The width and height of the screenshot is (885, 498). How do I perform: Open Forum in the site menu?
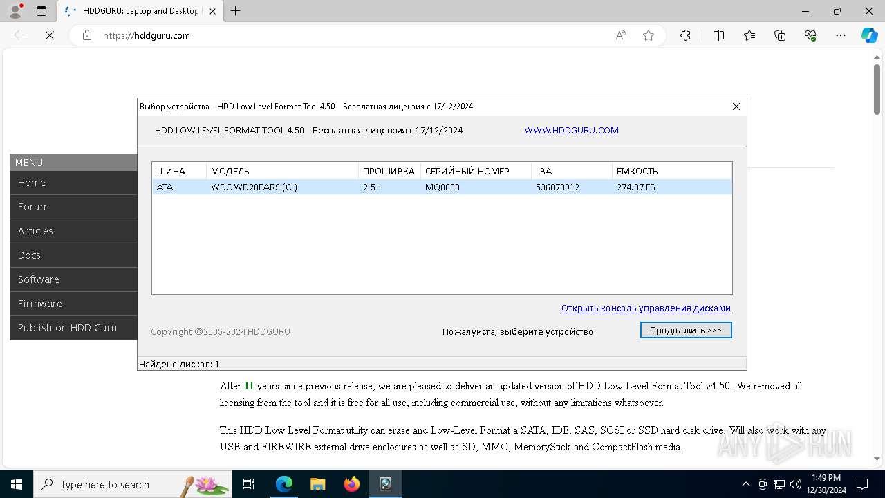(73, 207)
